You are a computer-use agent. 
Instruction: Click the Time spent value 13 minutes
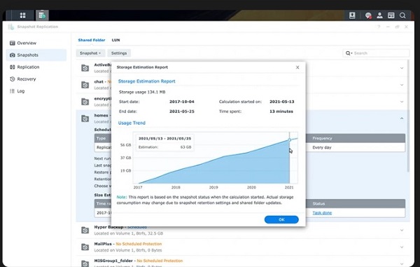(x=281, y=111)
